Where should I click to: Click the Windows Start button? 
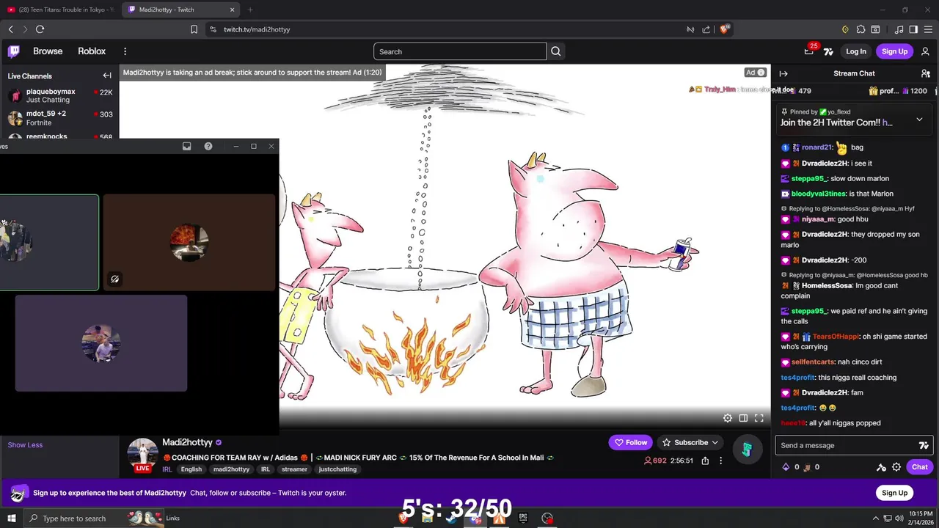coord(12,518)
